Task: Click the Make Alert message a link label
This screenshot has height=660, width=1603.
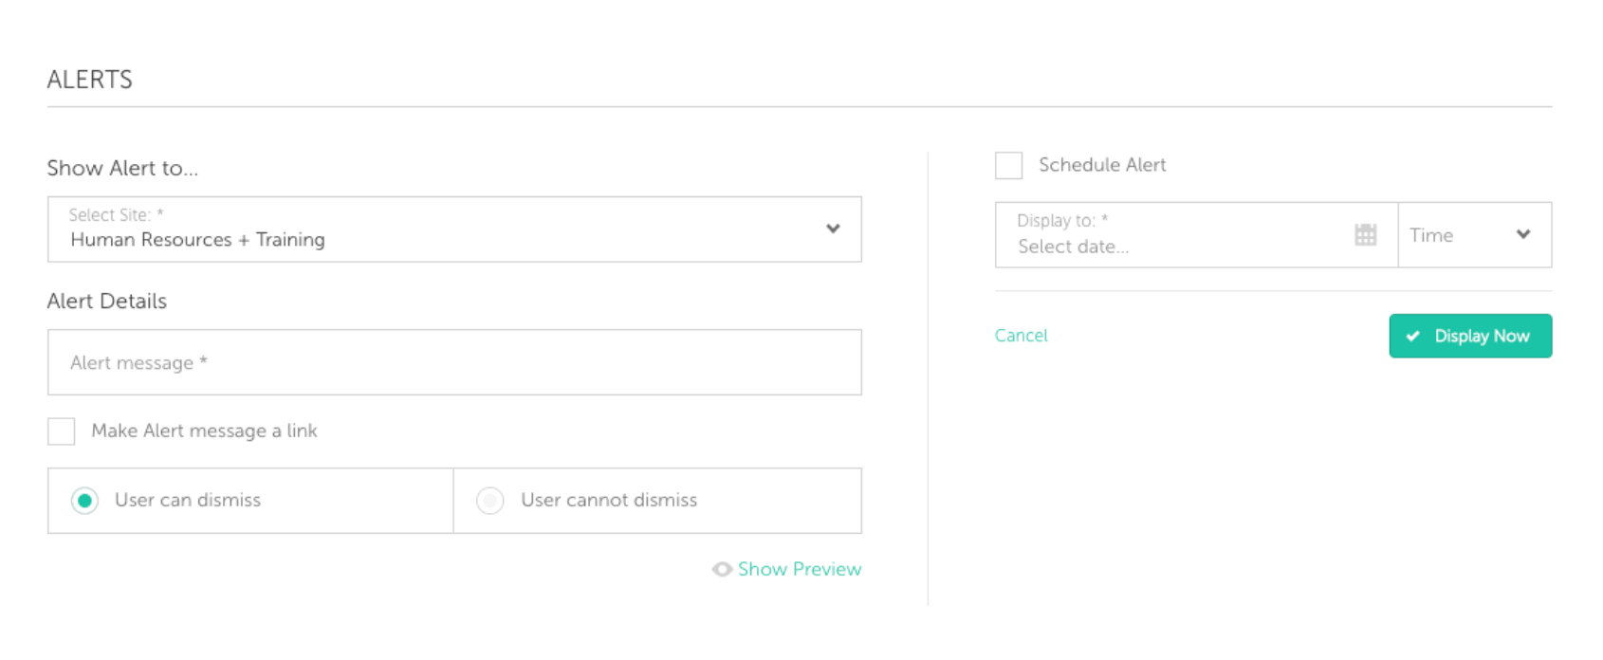Action: coord(204,431)
